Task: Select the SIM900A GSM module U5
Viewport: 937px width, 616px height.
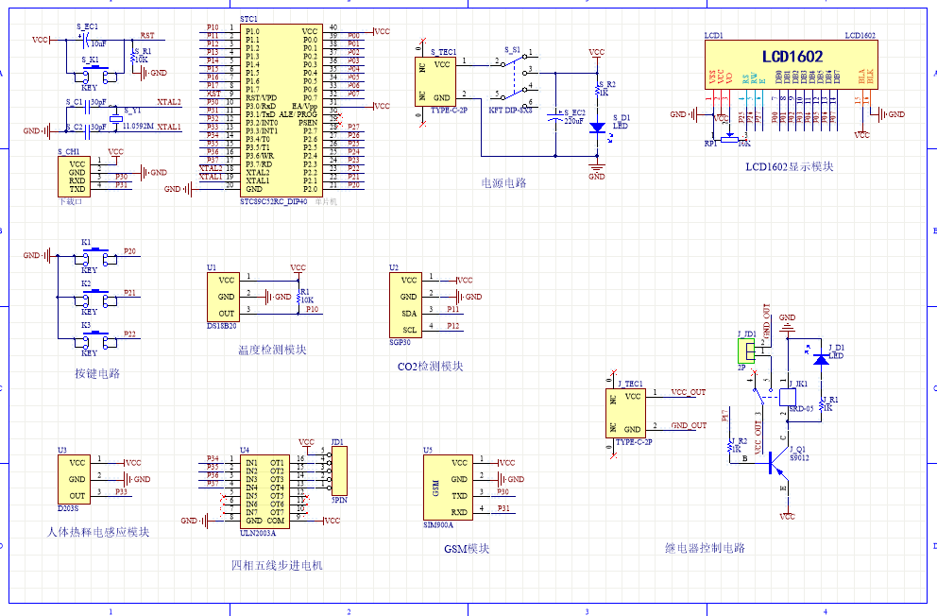Action: click(x=447, y=487)
